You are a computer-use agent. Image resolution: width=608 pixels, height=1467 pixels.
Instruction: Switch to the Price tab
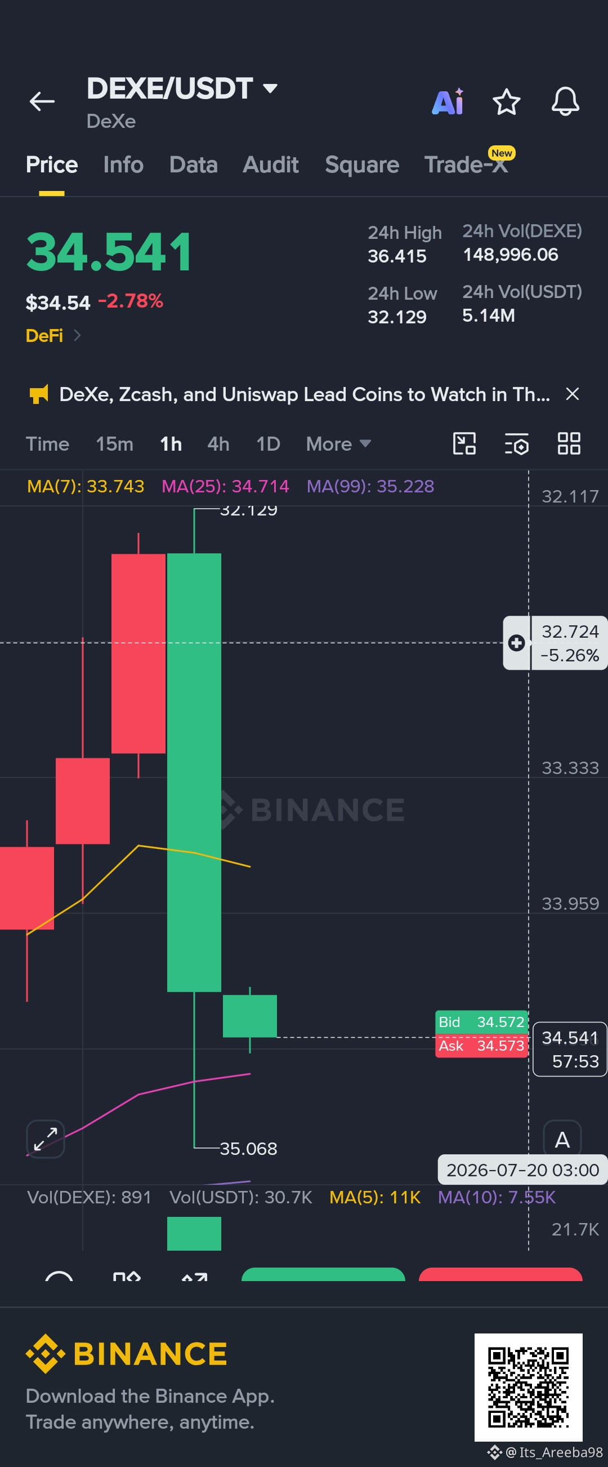coord(52,165)
